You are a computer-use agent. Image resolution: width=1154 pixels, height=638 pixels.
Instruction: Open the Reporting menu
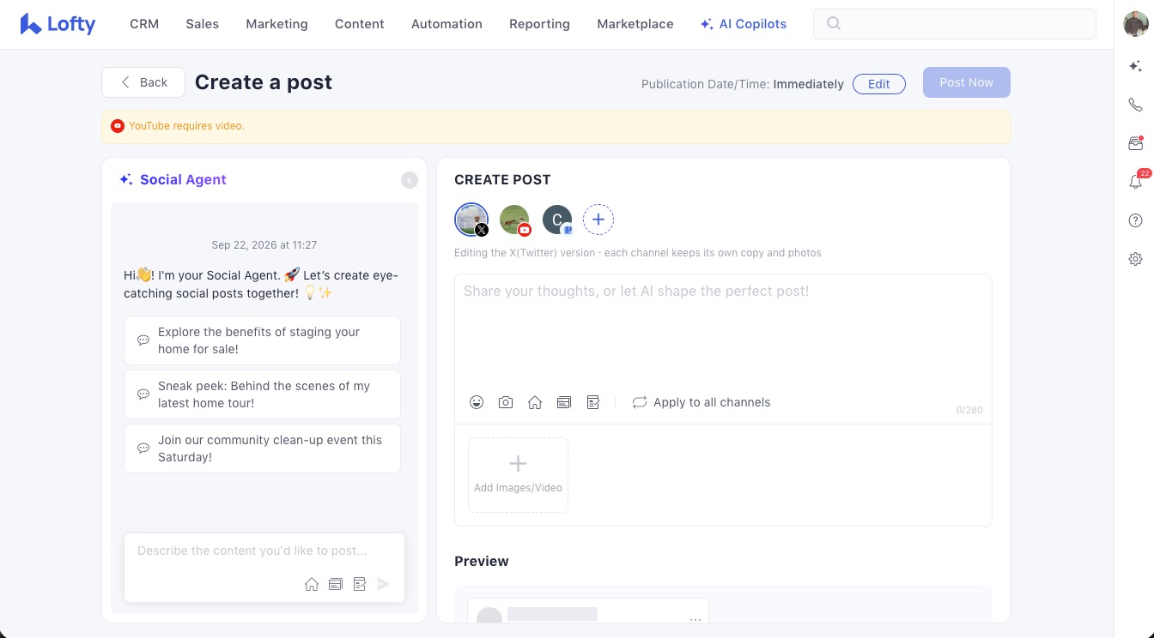point(539,24)
